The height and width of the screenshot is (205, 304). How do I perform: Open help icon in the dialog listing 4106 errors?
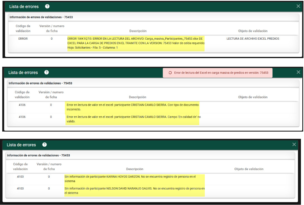[47, 72]
